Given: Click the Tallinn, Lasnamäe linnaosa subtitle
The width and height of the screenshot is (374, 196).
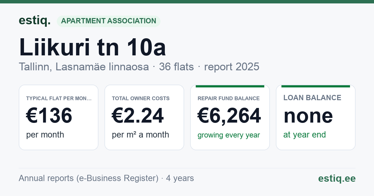Looking at the screenshot, I should coord(84,67).
